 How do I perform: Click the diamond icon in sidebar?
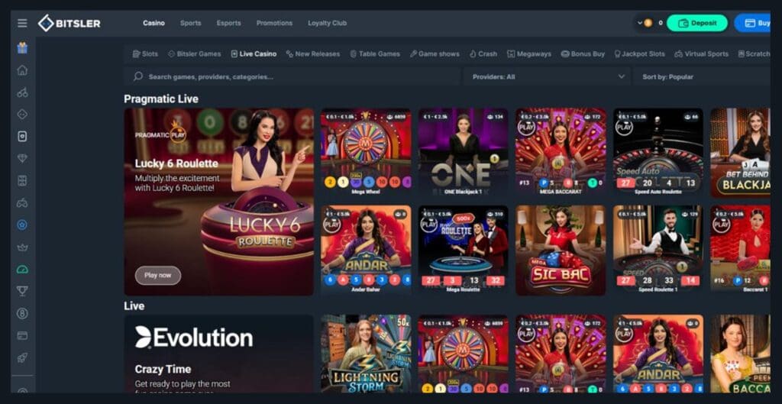pos(22,158)
